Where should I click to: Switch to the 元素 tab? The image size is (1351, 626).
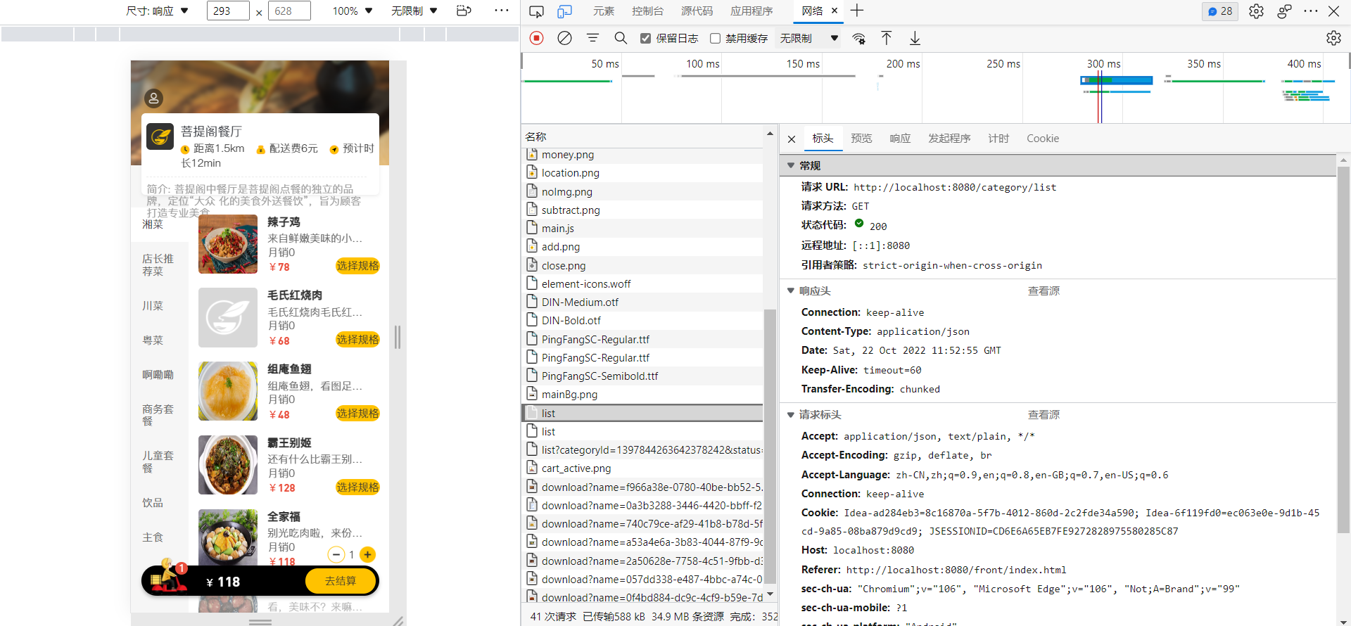click(603, 11)
